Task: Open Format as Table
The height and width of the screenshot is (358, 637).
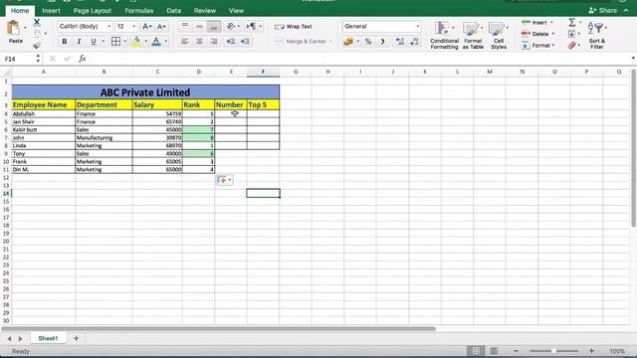Action: tap(473, 36)
